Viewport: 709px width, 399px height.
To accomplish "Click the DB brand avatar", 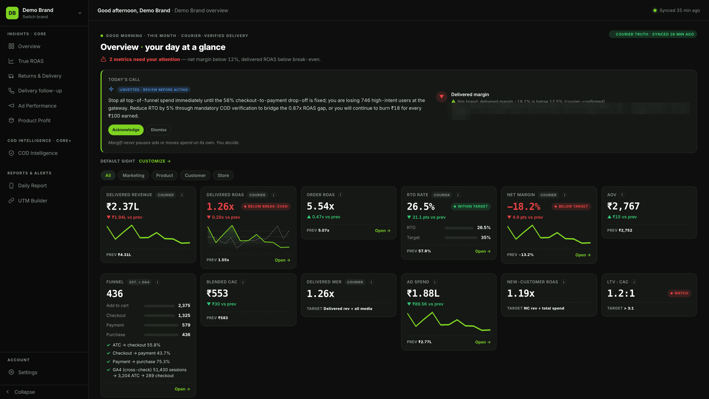I will click(x=12, y=13).
